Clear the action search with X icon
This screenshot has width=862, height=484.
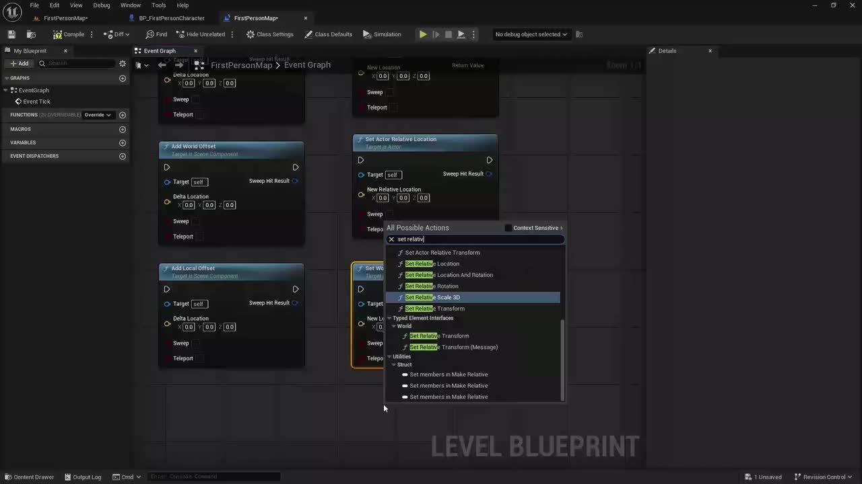[x=391, y=239]
